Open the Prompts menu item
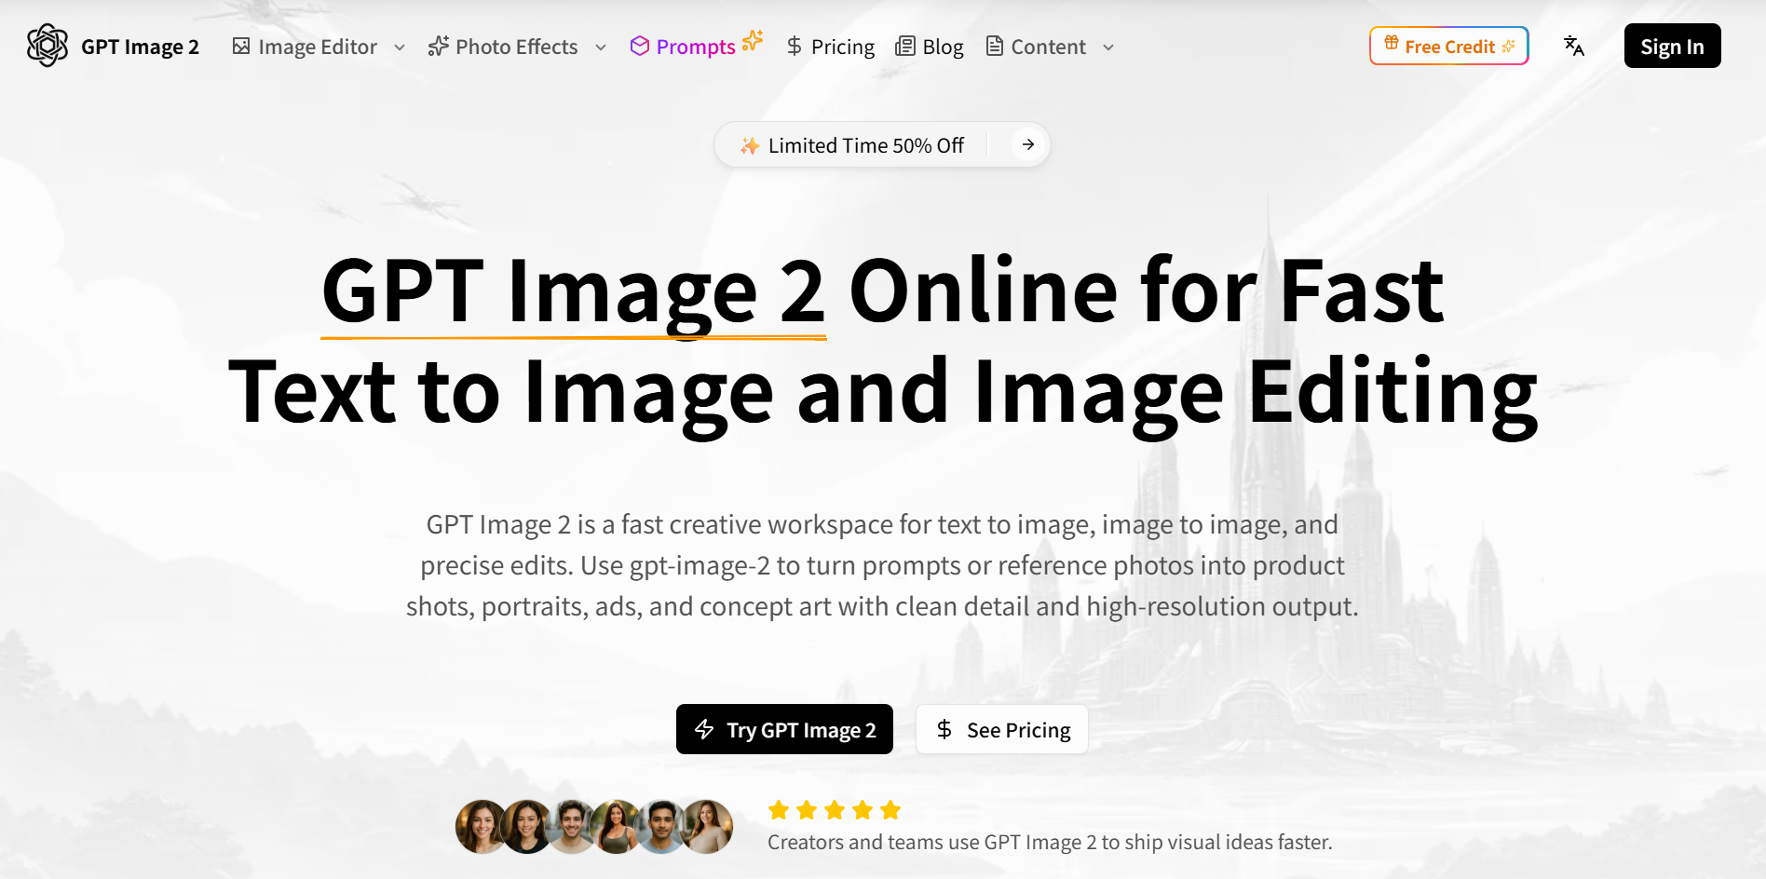1766x879 pixels. tap(695, 47)
